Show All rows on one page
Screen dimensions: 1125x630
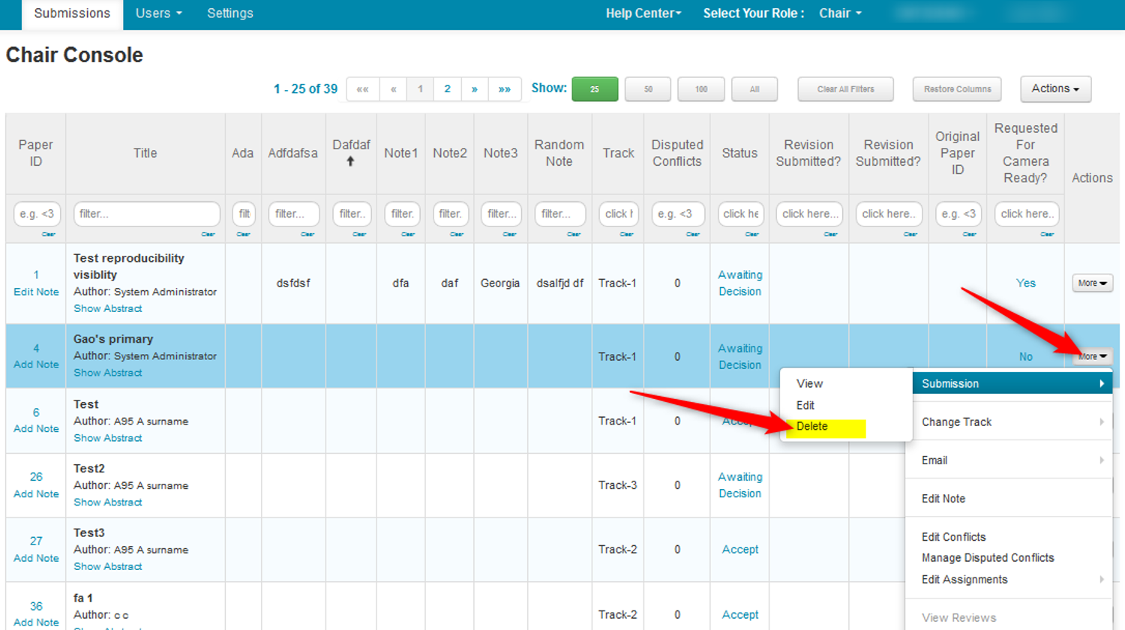754,89
